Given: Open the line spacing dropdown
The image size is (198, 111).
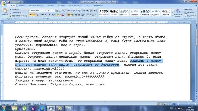Looking at the screenshot, I should tap(84, 15).
